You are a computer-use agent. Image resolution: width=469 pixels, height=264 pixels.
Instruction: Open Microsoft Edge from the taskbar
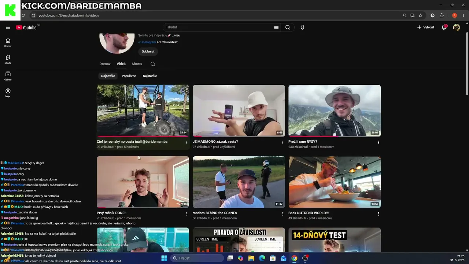tap(262, 258)
